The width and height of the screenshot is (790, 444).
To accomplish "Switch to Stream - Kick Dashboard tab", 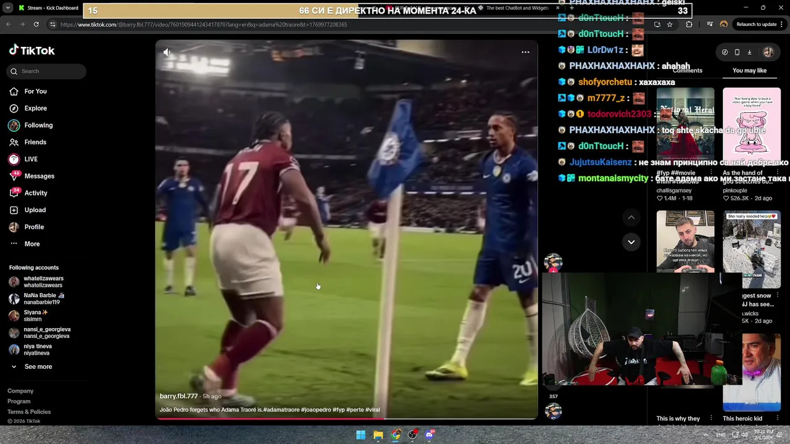I will 48,8.
